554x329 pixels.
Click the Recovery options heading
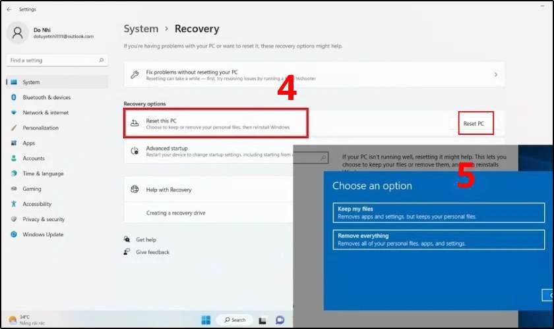[x=144, y=104]
